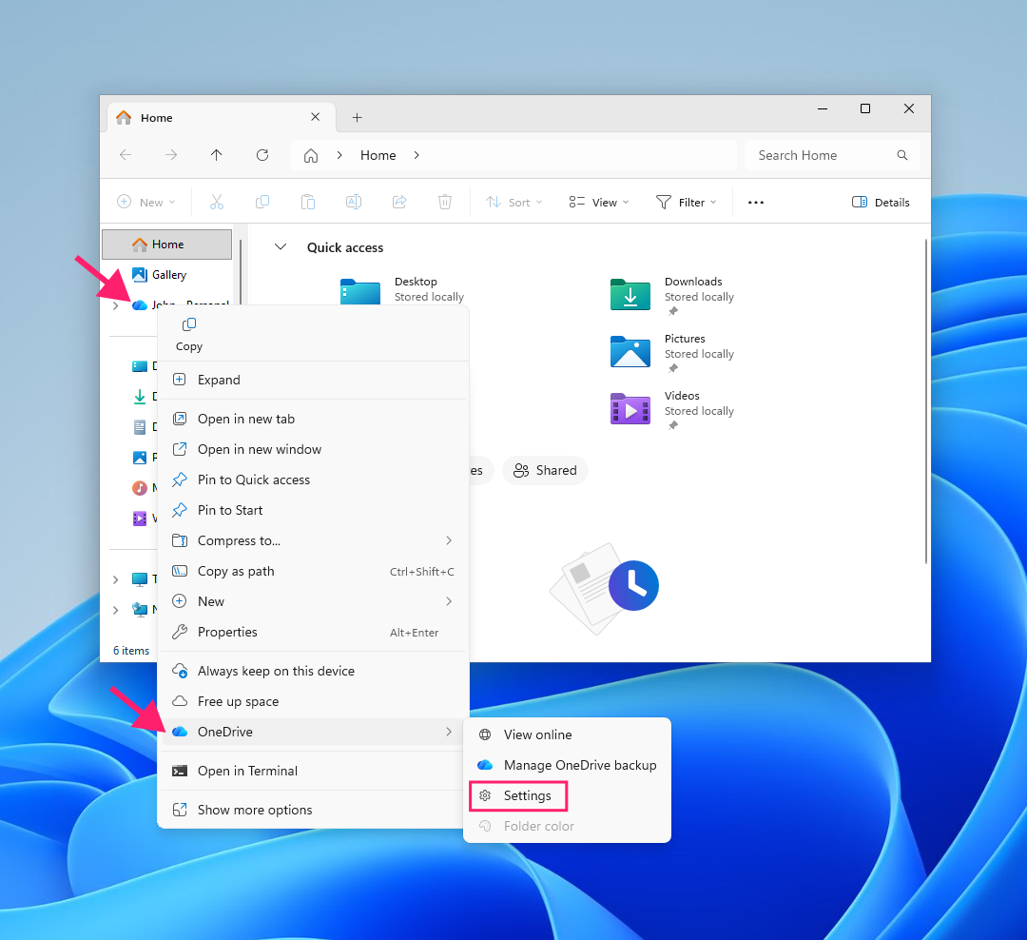Click the Paste clipboard icon in toolbar
This screenshot has width=1027, height=940.
[308, 202]
